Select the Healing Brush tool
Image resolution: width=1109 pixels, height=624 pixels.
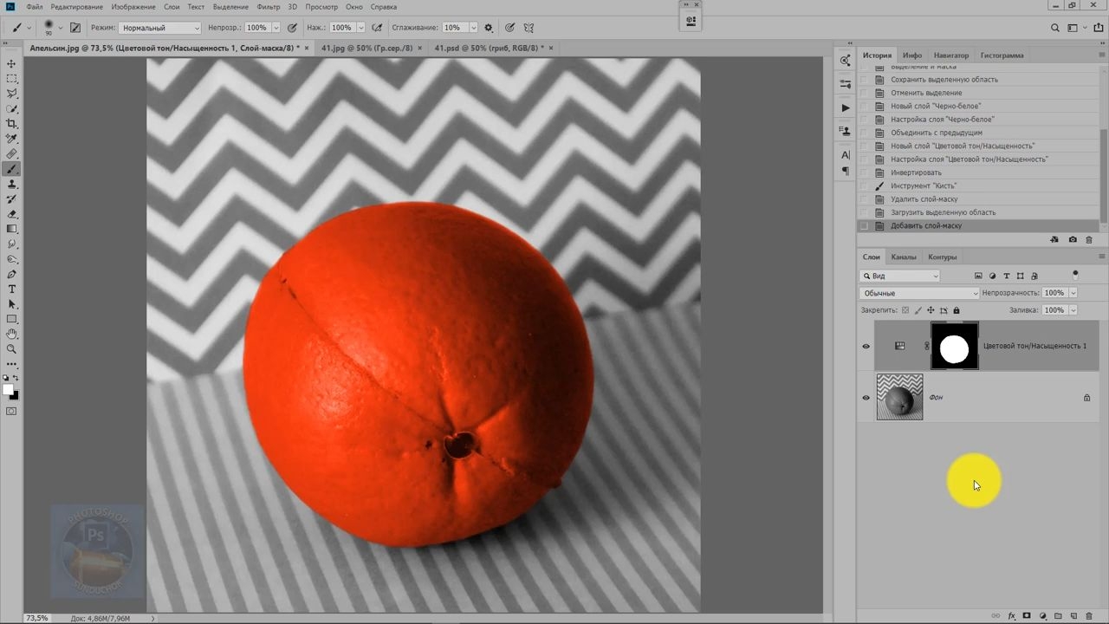pos(11,154)
